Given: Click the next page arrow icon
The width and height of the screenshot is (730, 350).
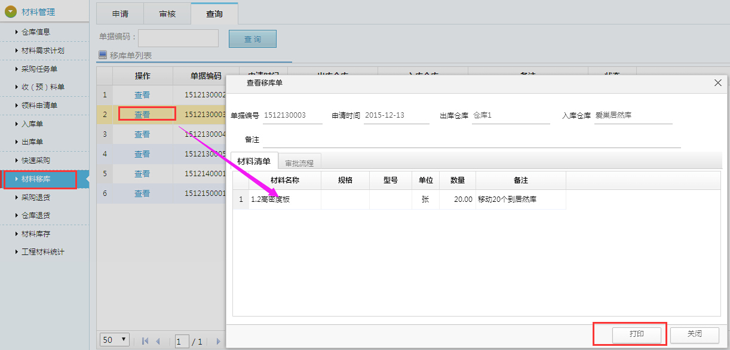Looking at the screenshot, I should tap(218, 341).
